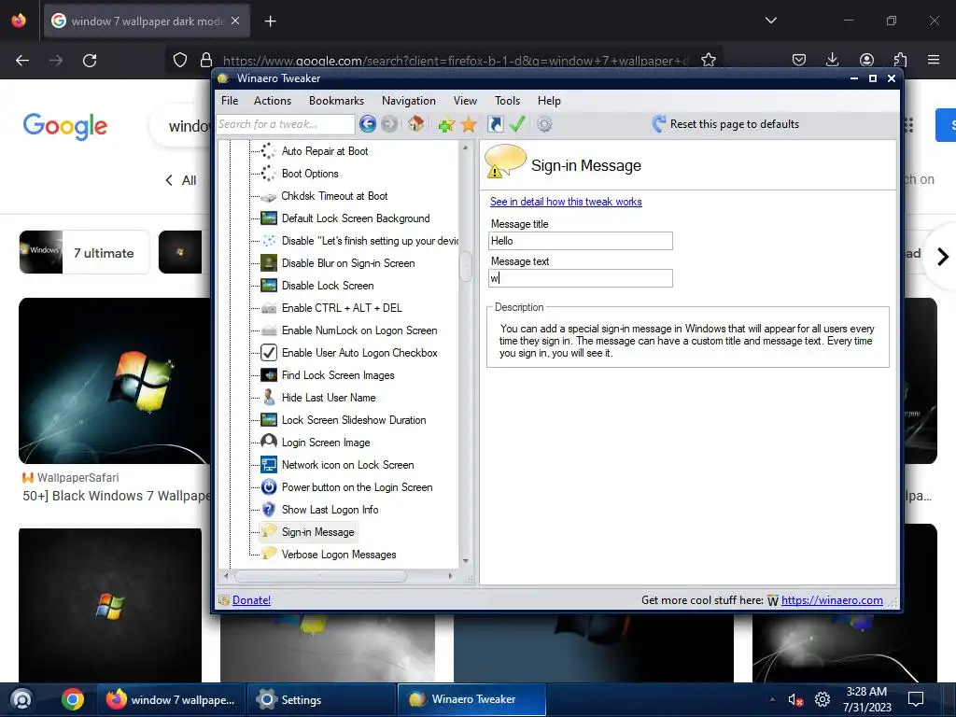This screenshot has height=717, width=956.
Task: Select Show Last Logon Info
Action: coord(330,510)
